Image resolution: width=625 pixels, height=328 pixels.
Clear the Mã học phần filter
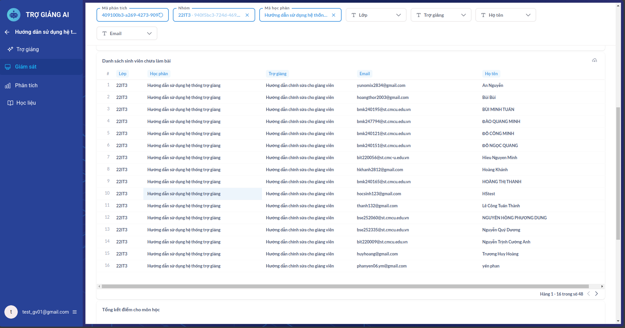[334, 15]
